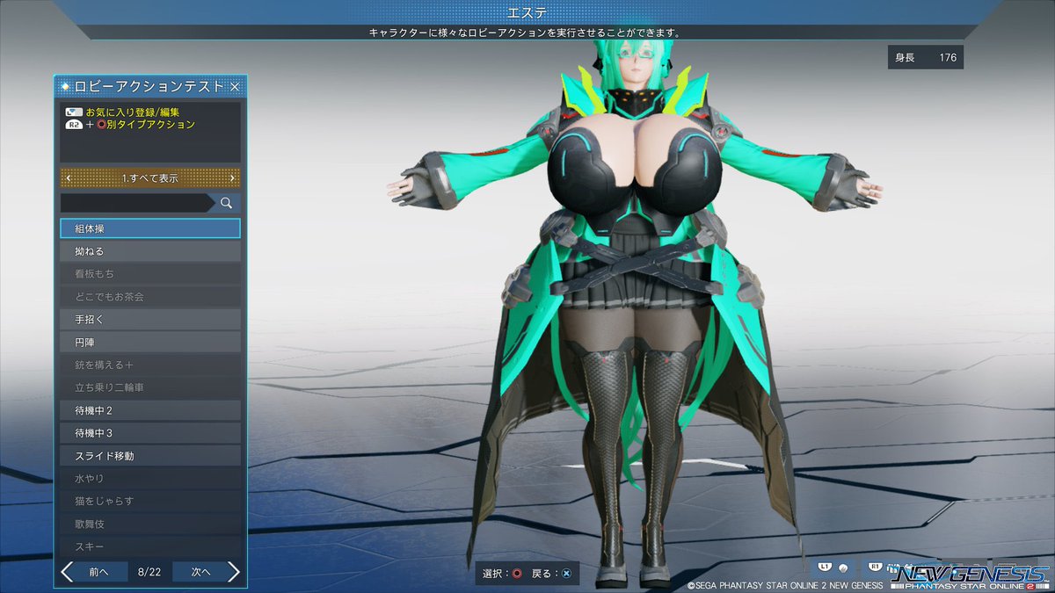
Task: Click the greyed 銃を構える＋ entry
Action: (x=150, y=365)
